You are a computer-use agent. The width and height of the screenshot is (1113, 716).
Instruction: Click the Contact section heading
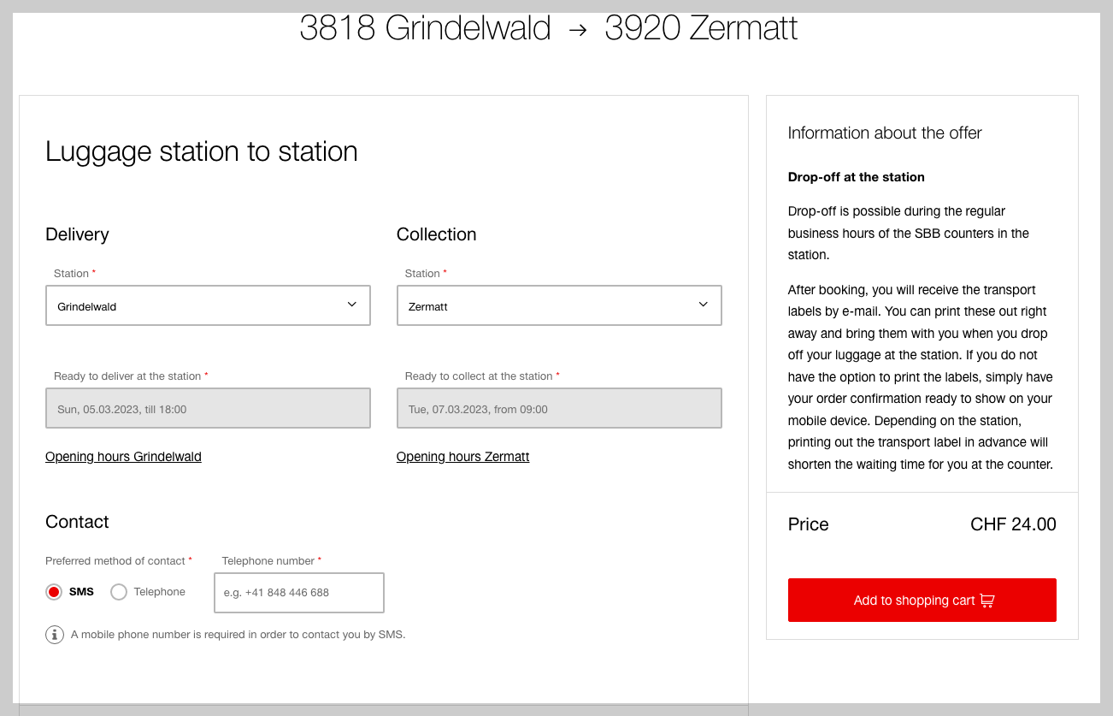pyautogui.click(x=77, y=522)
